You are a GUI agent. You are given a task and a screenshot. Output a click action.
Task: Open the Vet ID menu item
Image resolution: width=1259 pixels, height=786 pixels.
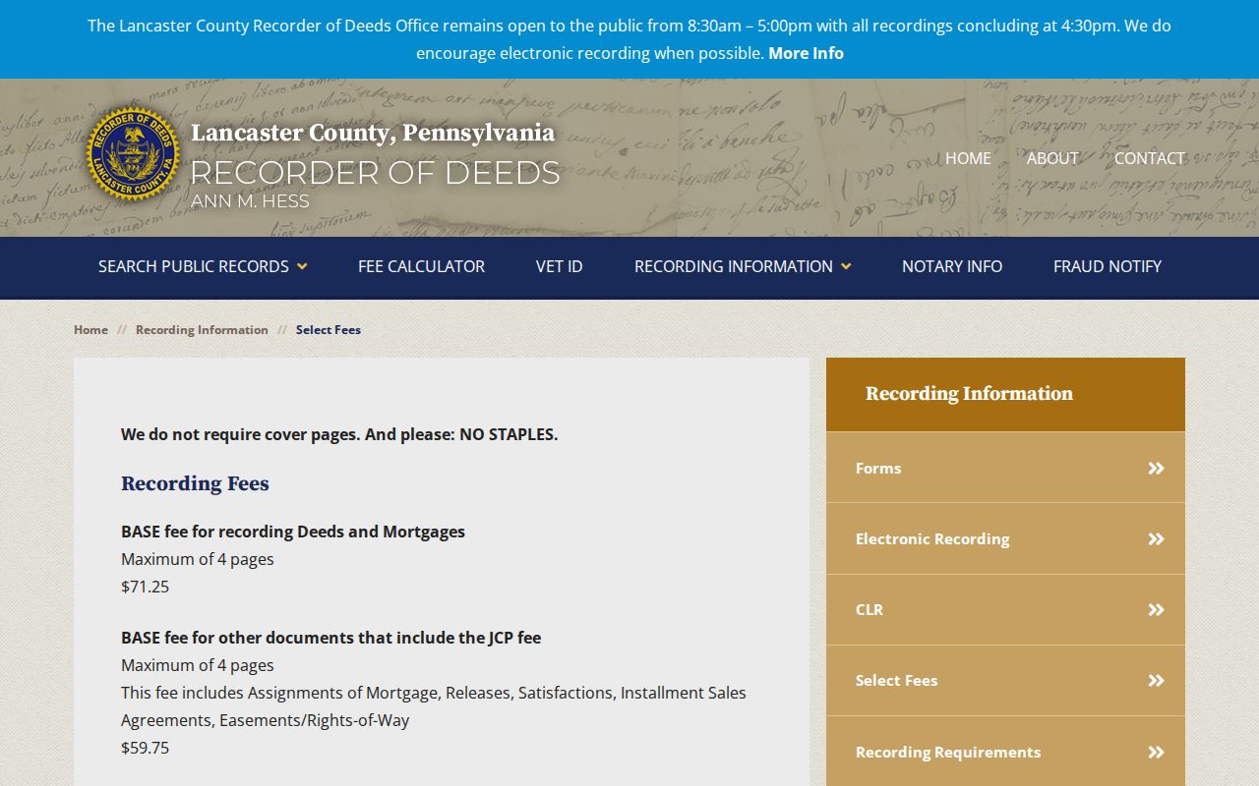tap(560, 266)
